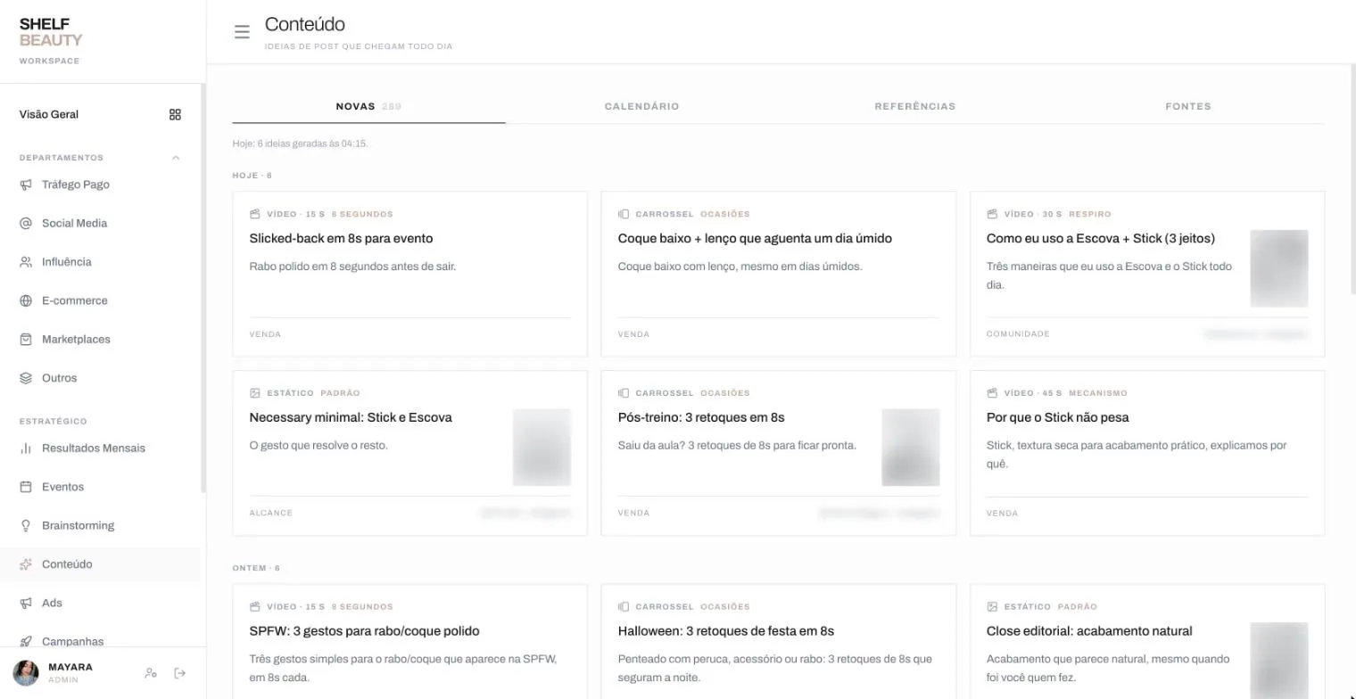Click image icon on Necessary minimal card

255,393
